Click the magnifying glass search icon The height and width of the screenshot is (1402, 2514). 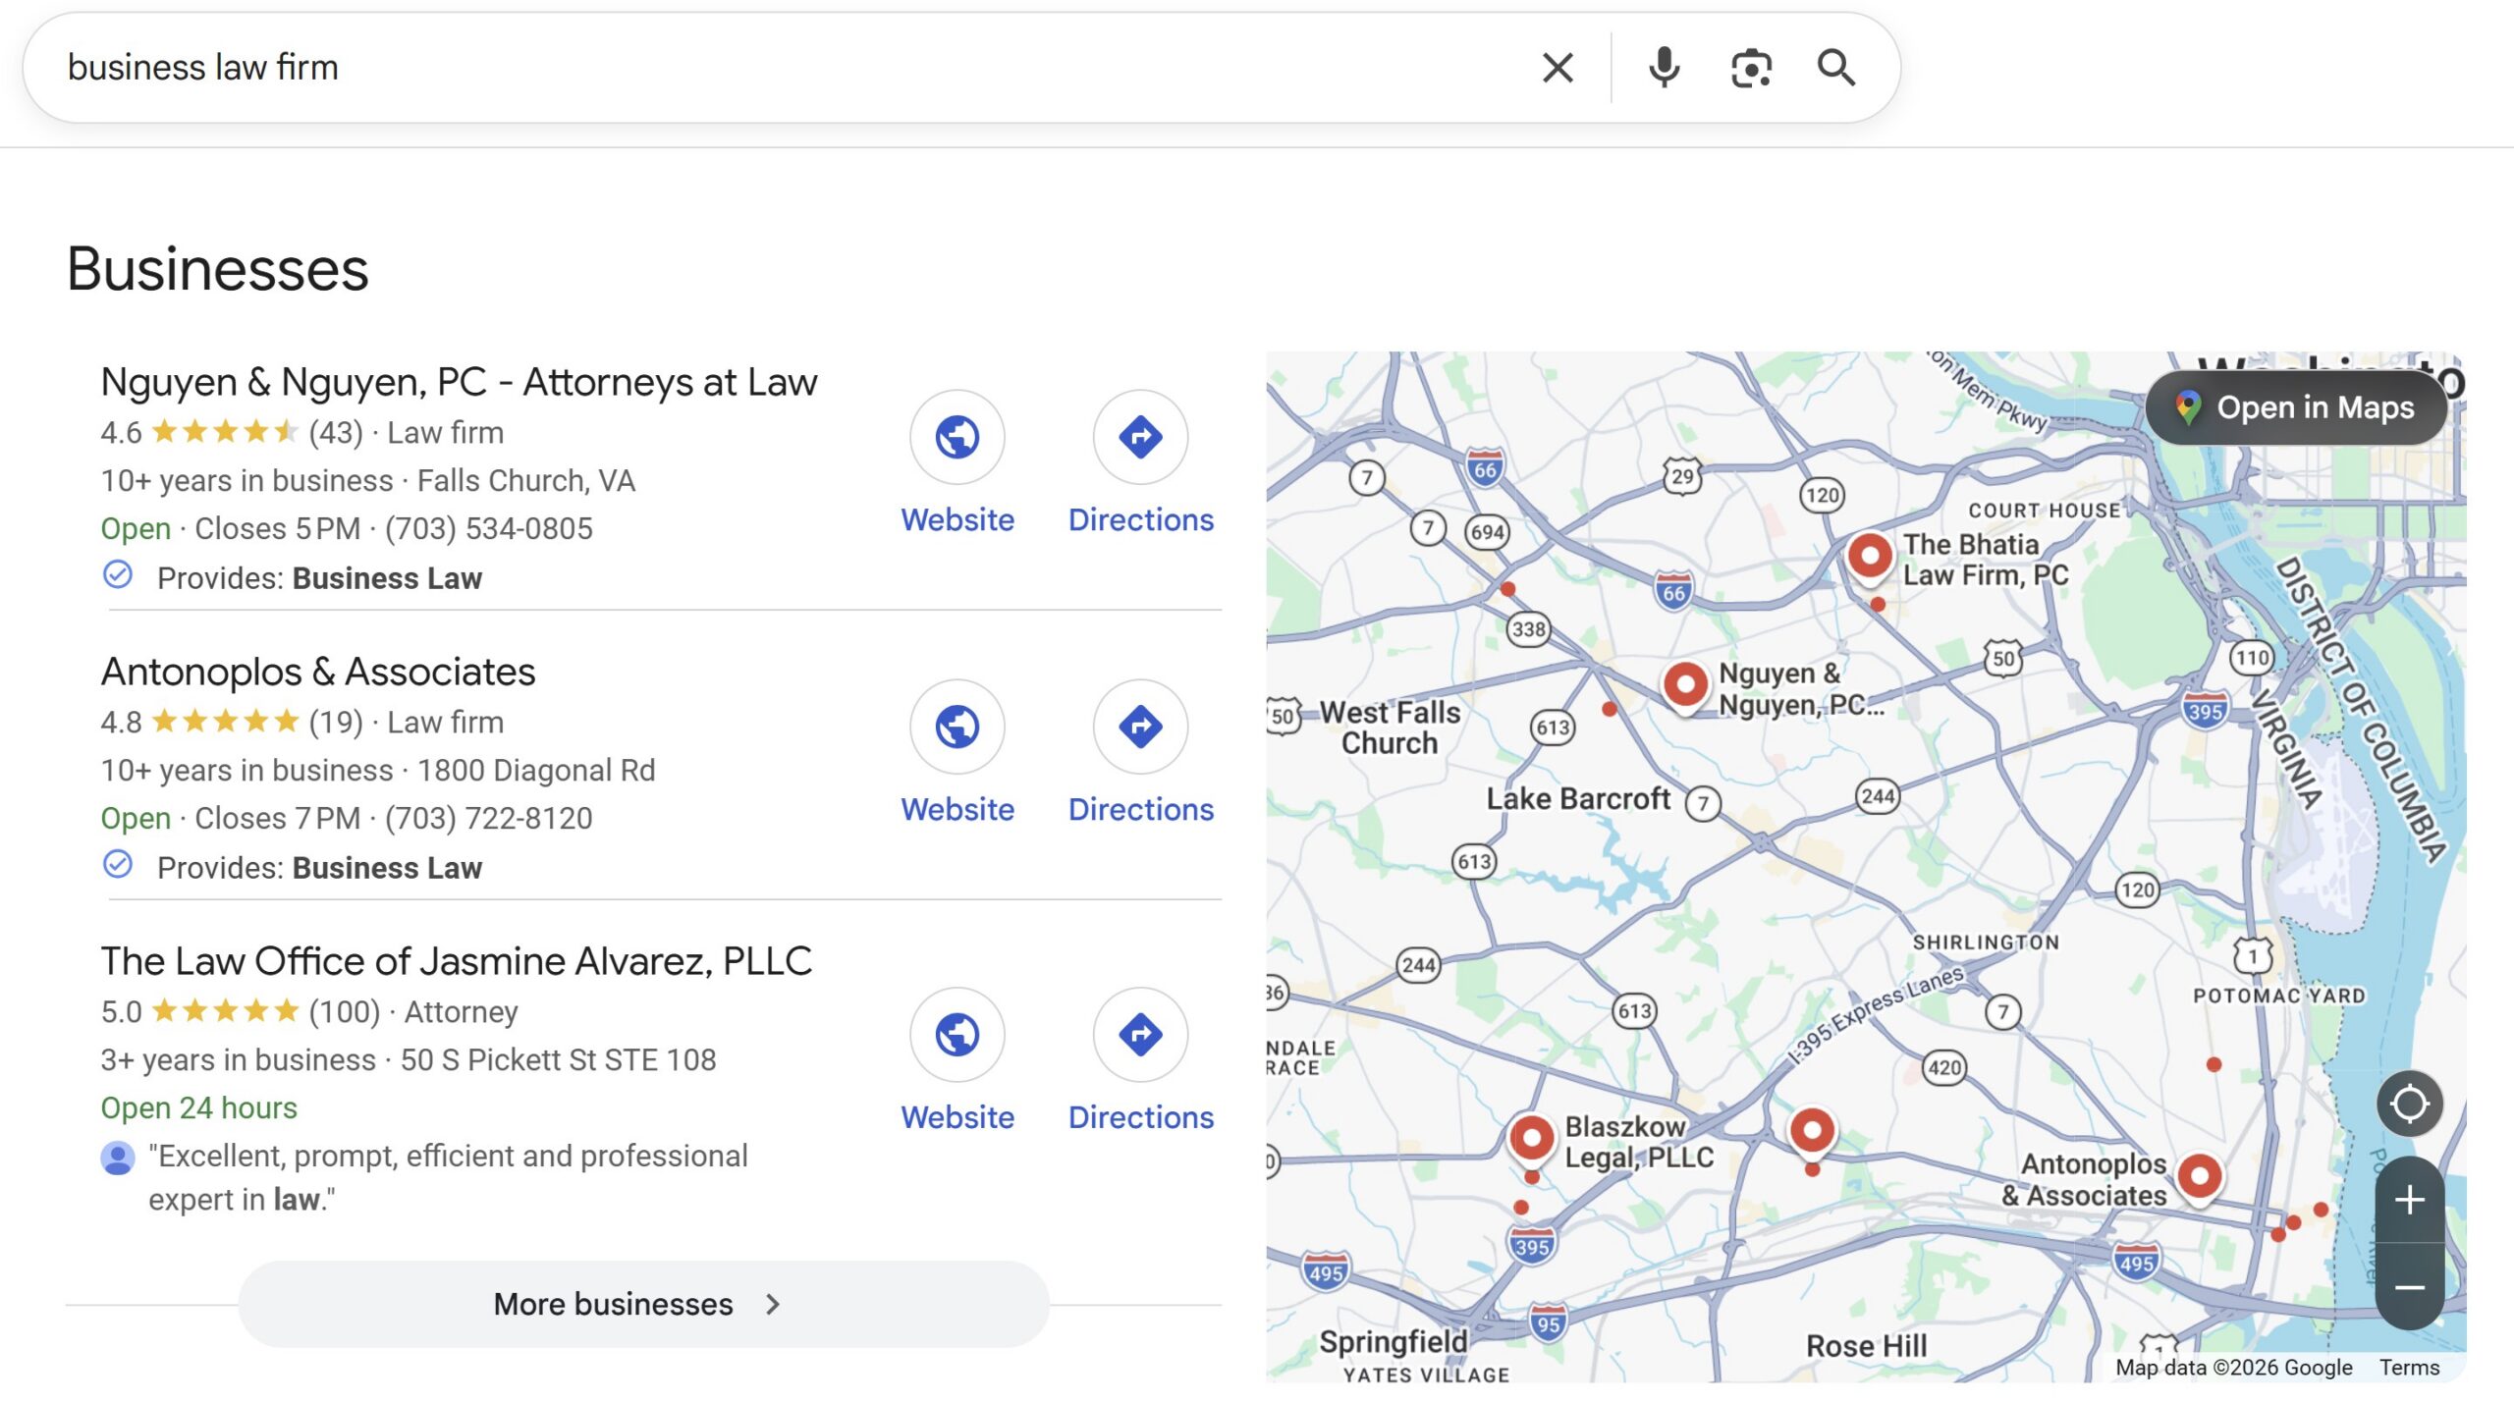click(1835, 68)
